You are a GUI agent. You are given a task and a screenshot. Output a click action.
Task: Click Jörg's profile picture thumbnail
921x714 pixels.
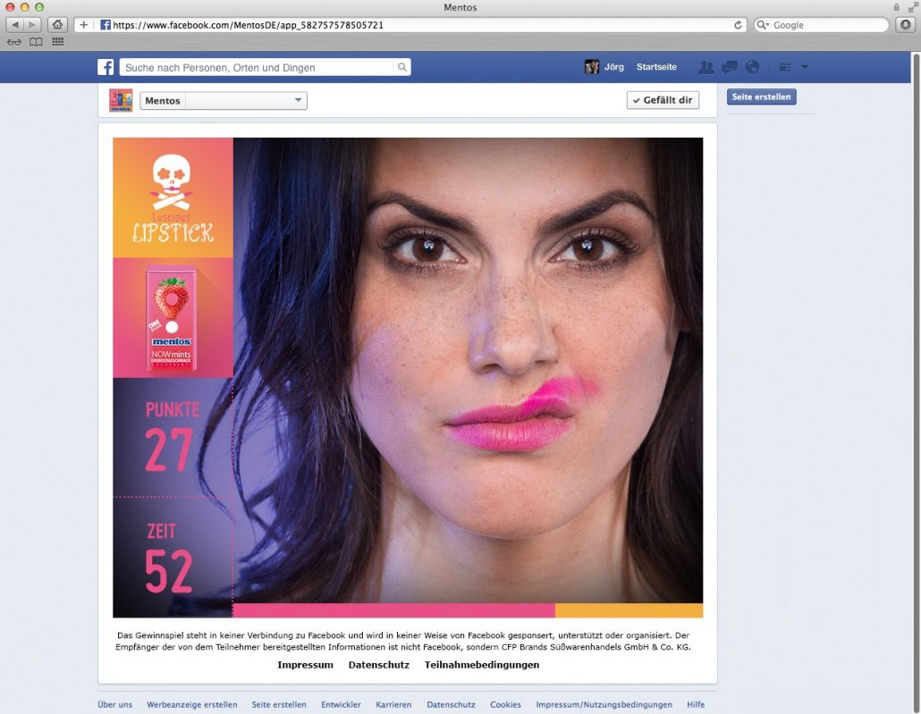[x=591, y=67]
